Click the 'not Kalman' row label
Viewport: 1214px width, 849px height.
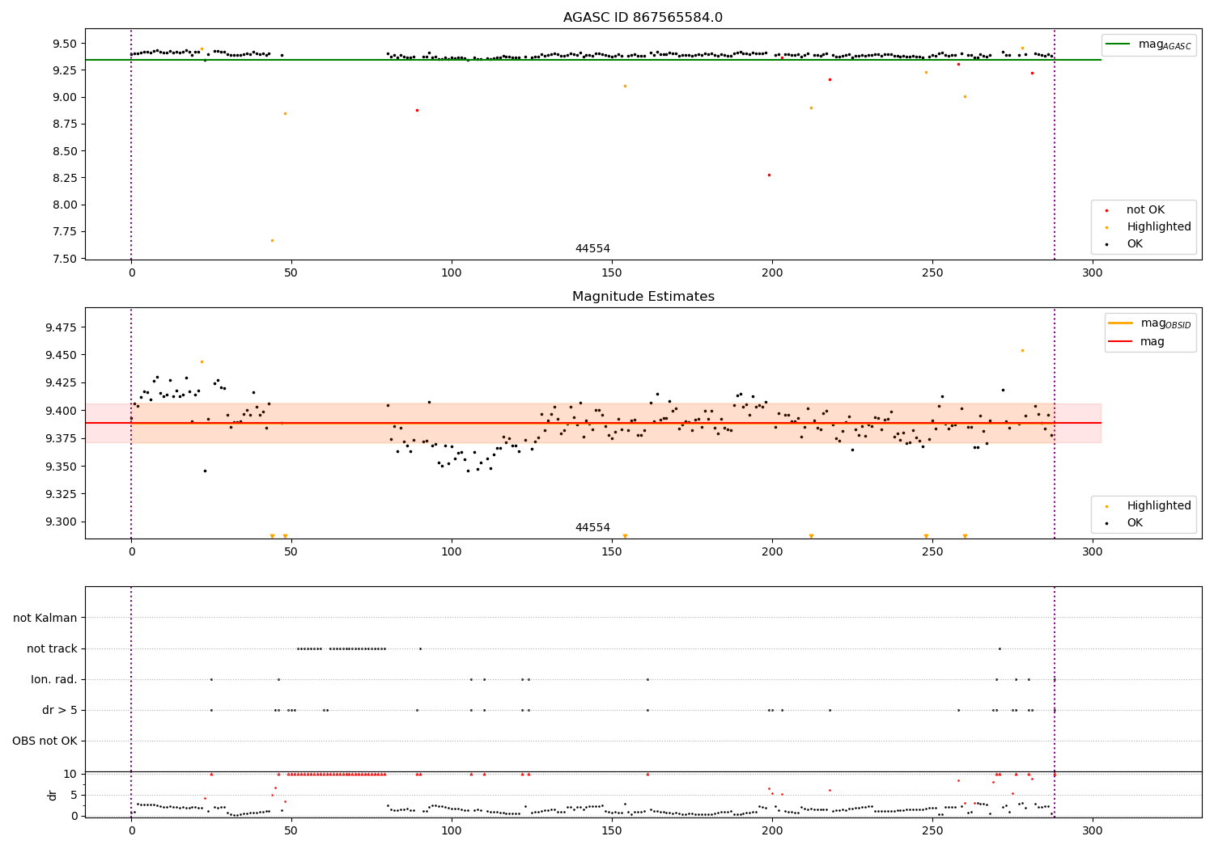coord(45,619)
